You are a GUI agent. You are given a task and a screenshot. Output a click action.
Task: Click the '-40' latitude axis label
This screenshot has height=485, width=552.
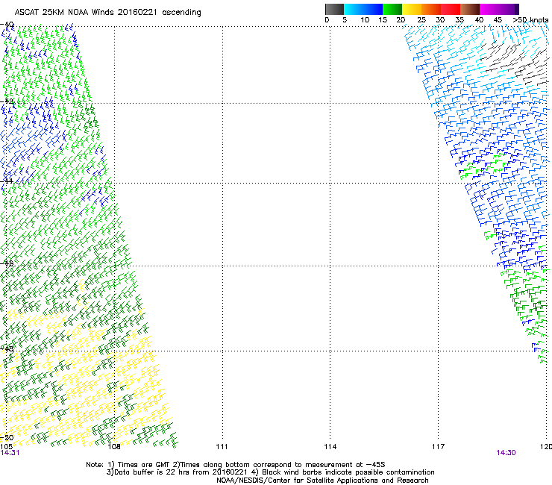coord(7,25)
